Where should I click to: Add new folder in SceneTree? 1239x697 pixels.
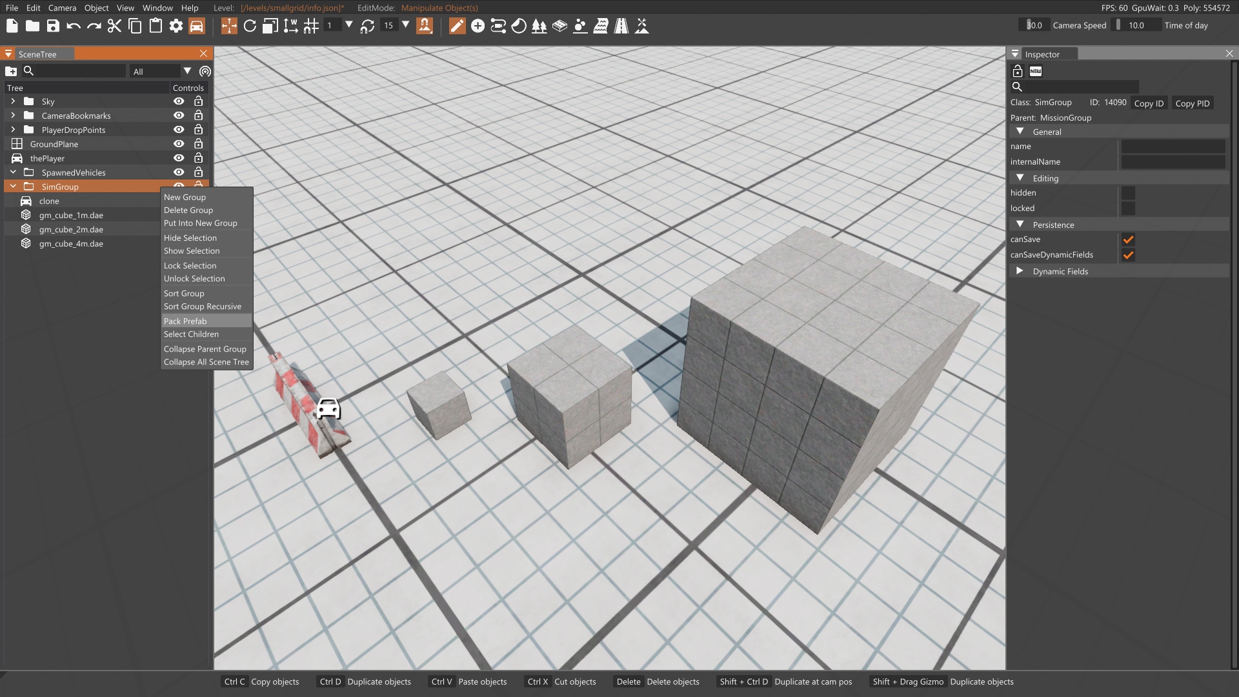[11, 71]
